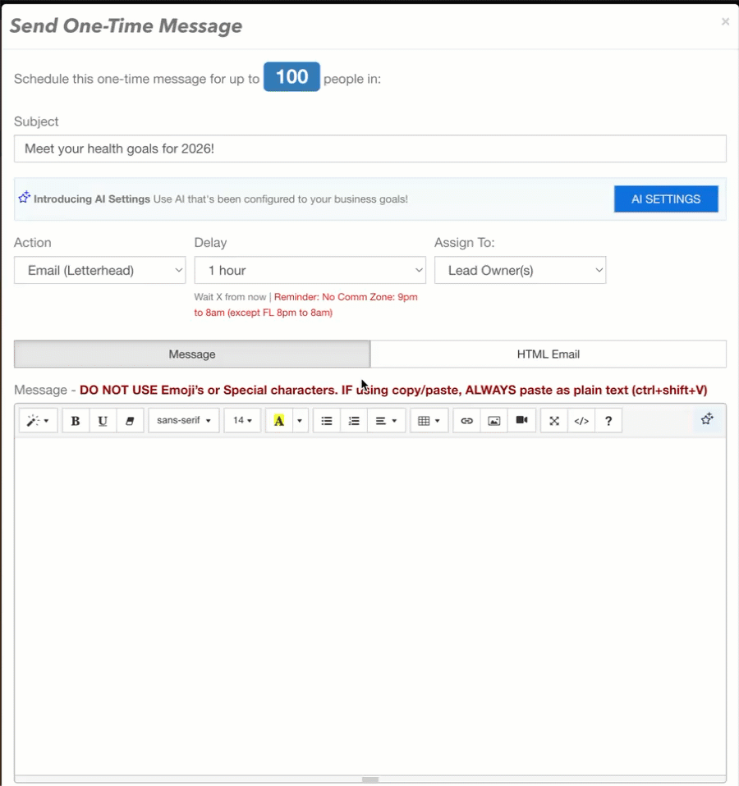Insert a hyperlink in the message editor
This screenshot has height=786, width=739.
tap(466, 420)
